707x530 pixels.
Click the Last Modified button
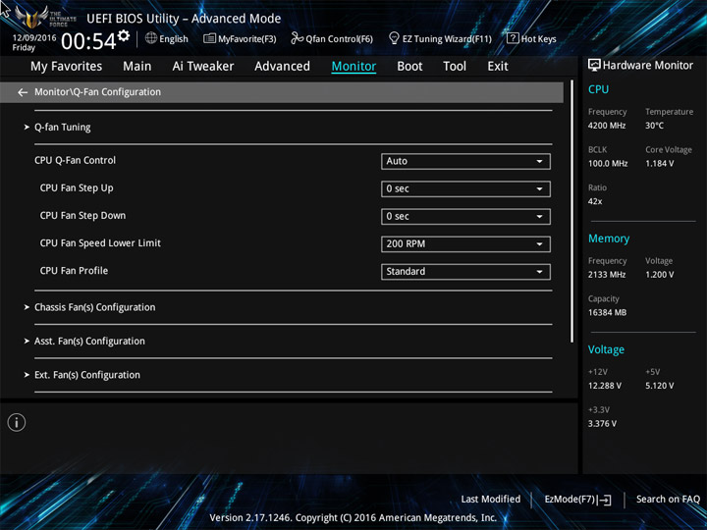[491, 499]
